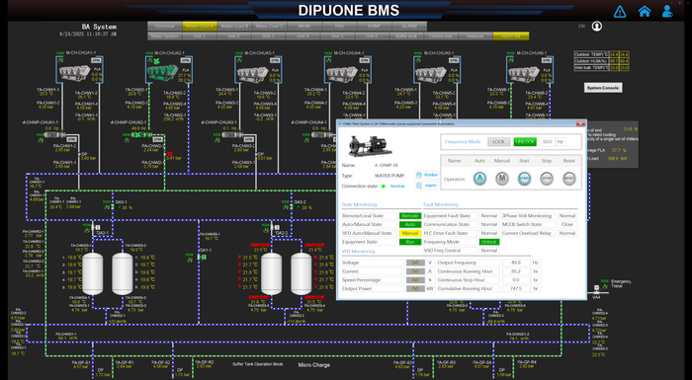The height and width of the screenshot is (380, 692).
Task: Set Frequency Mode to LOCK
Action: 498,142
